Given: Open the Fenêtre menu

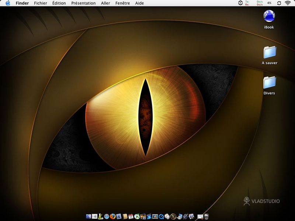Looking at the screenshot, I should (x=123, y=3).
